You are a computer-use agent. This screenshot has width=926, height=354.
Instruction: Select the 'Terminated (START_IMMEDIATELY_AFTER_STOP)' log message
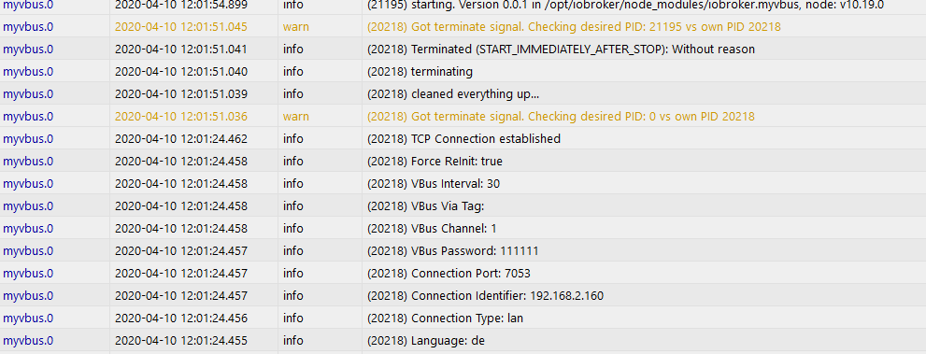[561, 49]
